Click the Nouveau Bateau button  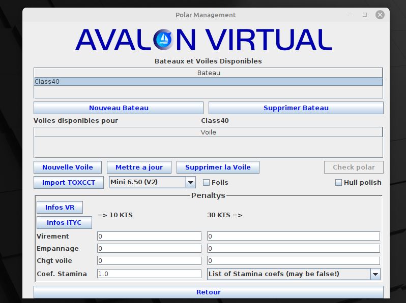(x=119, y=108)
